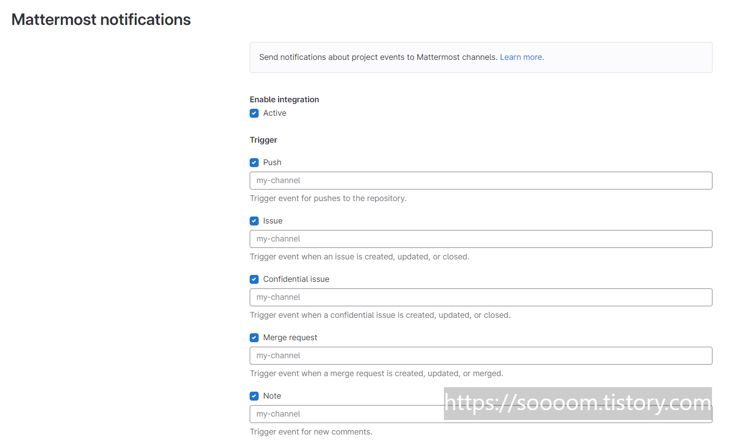The image size is (732, 440).
Task: Select text about confidential issue created
Action: 380,315
